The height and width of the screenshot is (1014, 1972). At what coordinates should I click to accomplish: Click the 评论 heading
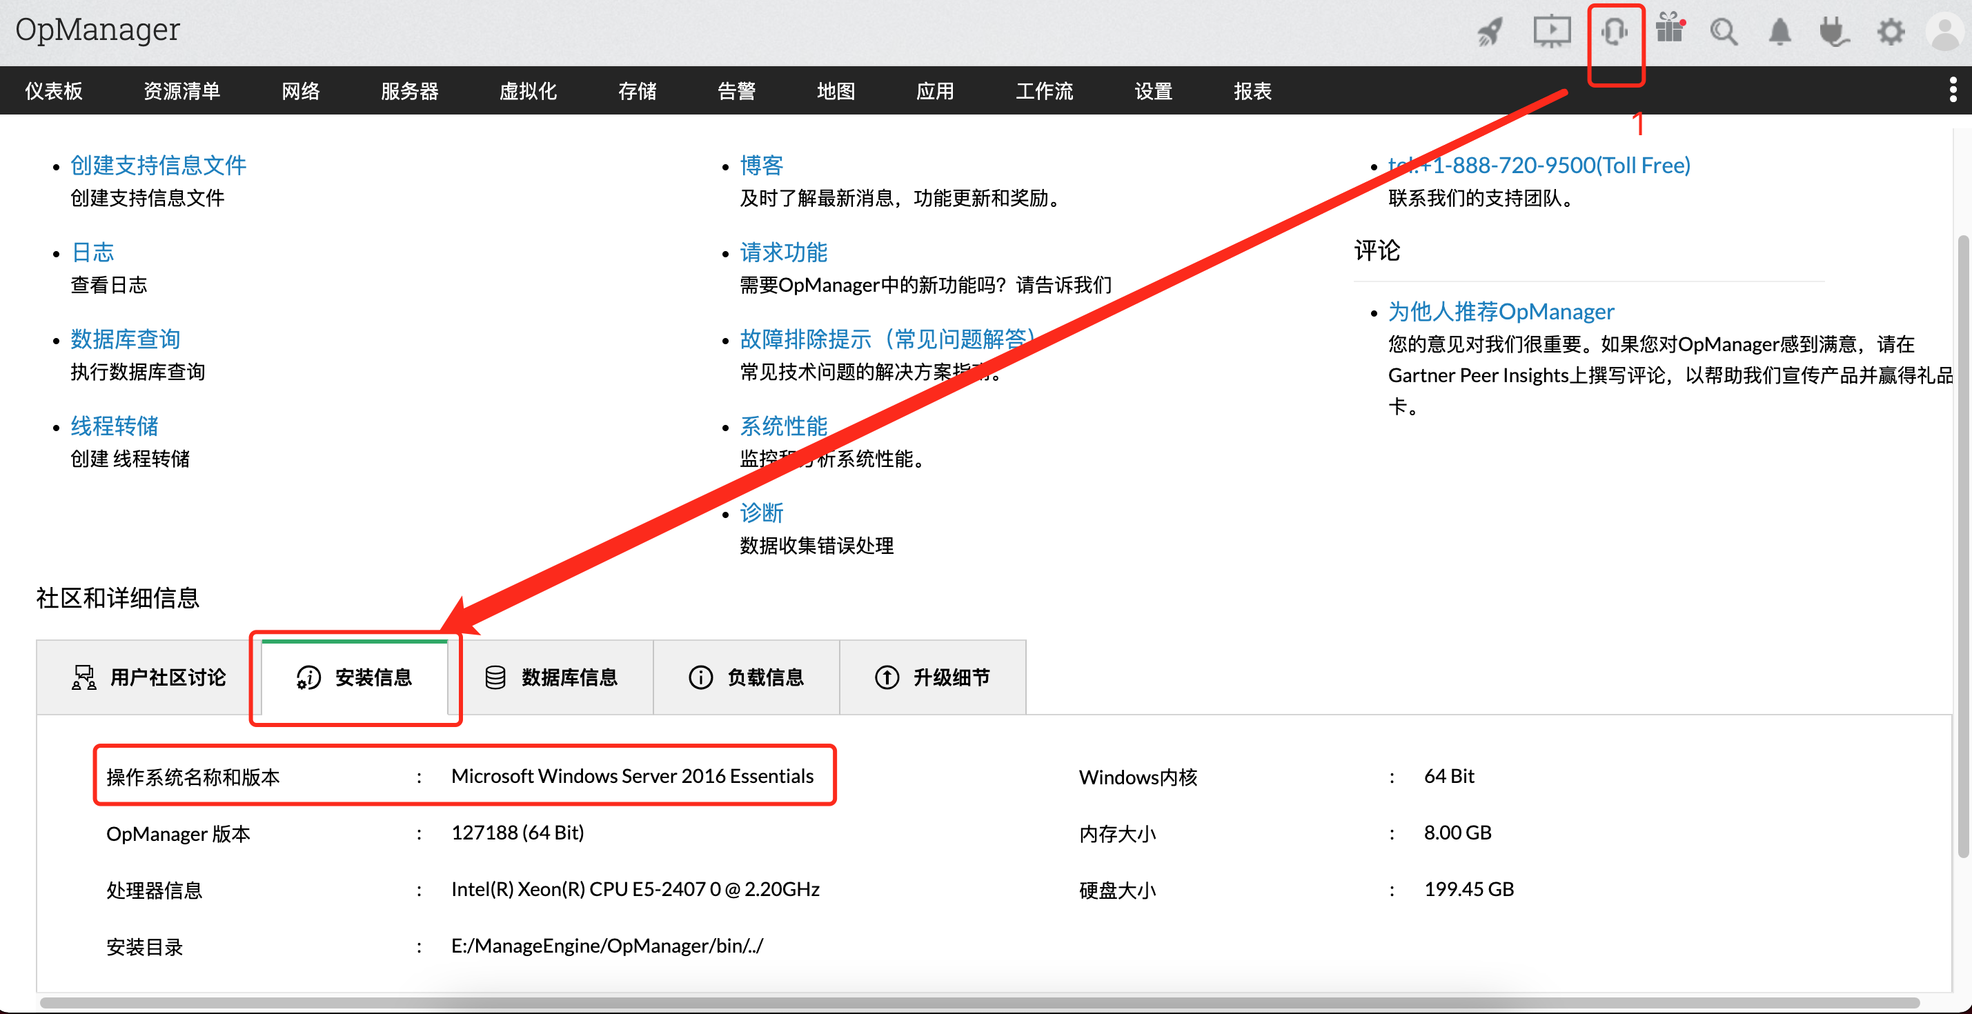click(x=1377, y=250)
